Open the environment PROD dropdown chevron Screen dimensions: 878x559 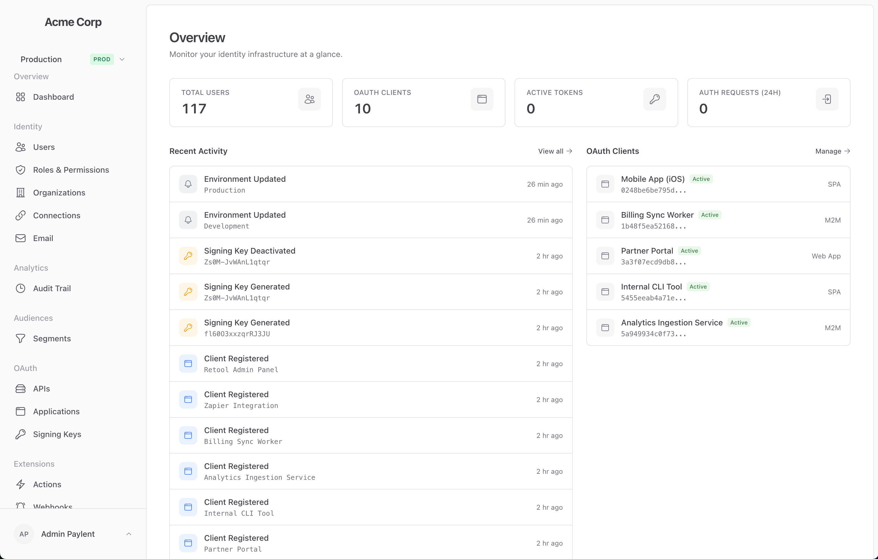click(122, 59)
